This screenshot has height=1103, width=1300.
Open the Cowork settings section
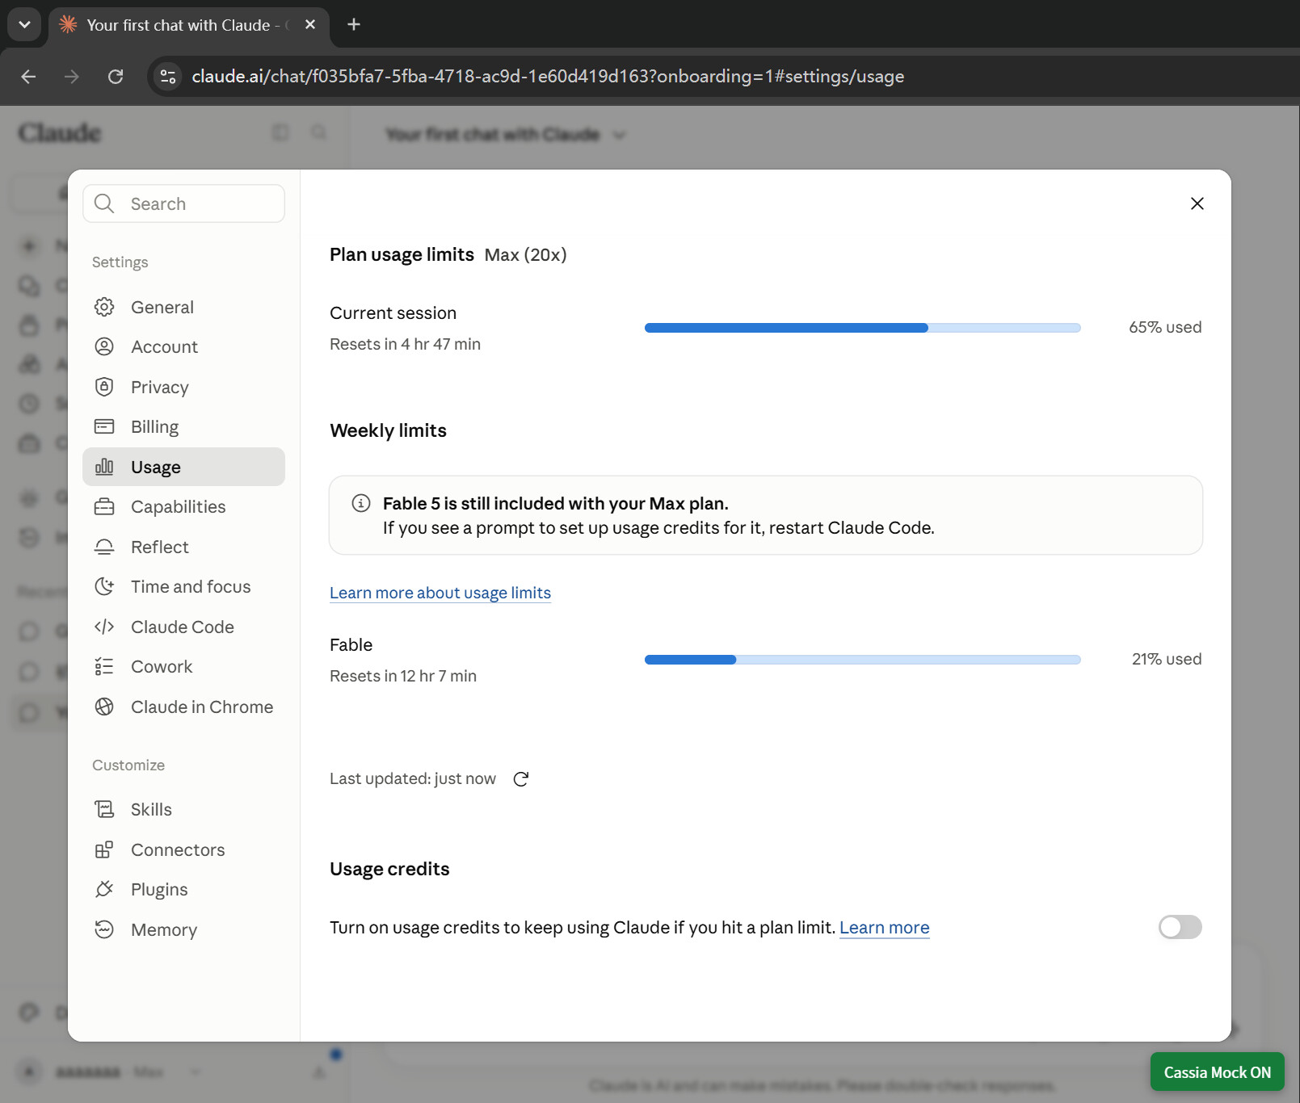(183, 666)
